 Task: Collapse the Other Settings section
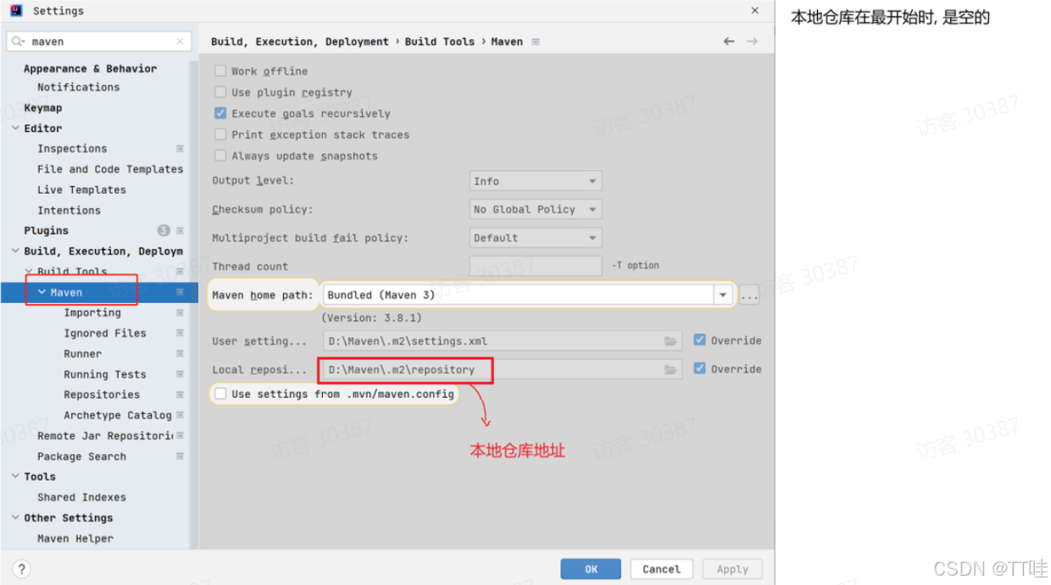(x=15, y=518)
